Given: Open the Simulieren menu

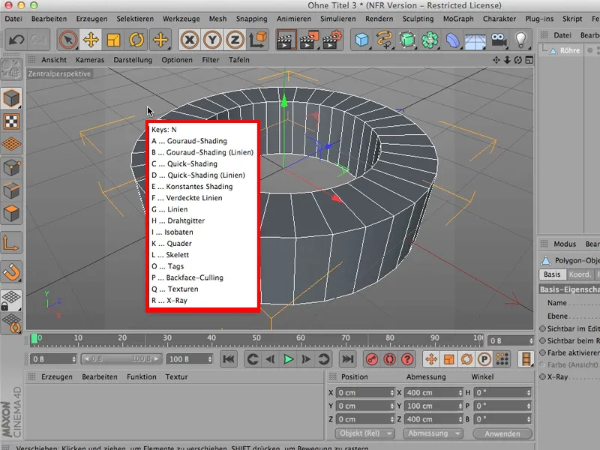Looking at the screenshot, I should pos(338,19).
